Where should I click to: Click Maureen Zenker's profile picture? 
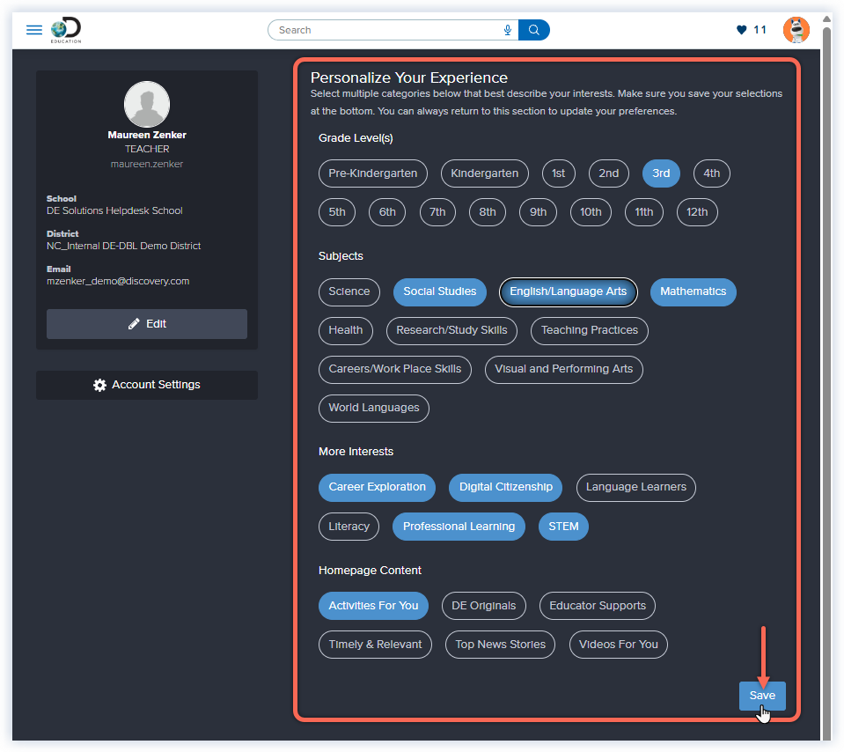[x=147, y=104]
